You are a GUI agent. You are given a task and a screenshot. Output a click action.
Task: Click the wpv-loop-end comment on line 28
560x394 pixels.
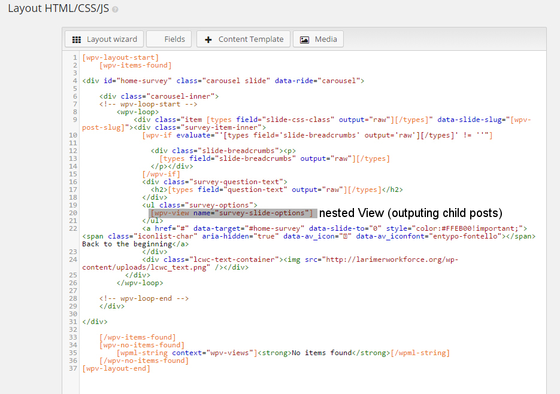(144, 298)
